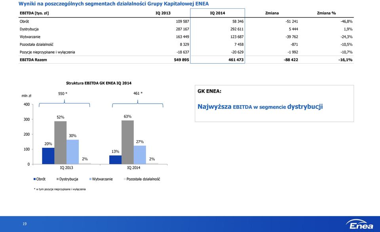380x232 pixels.
Task: Click the 'mln zł' axis unit label
Action: coord(27,96)
